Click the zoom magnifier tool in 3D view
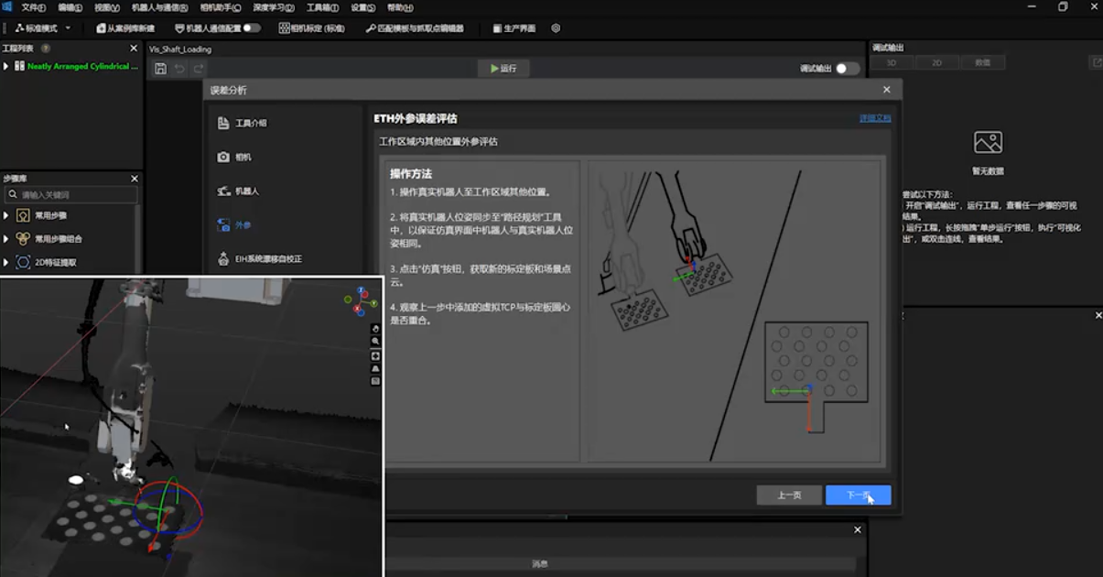Screen dimensions: 1103x577 point(375,341)
